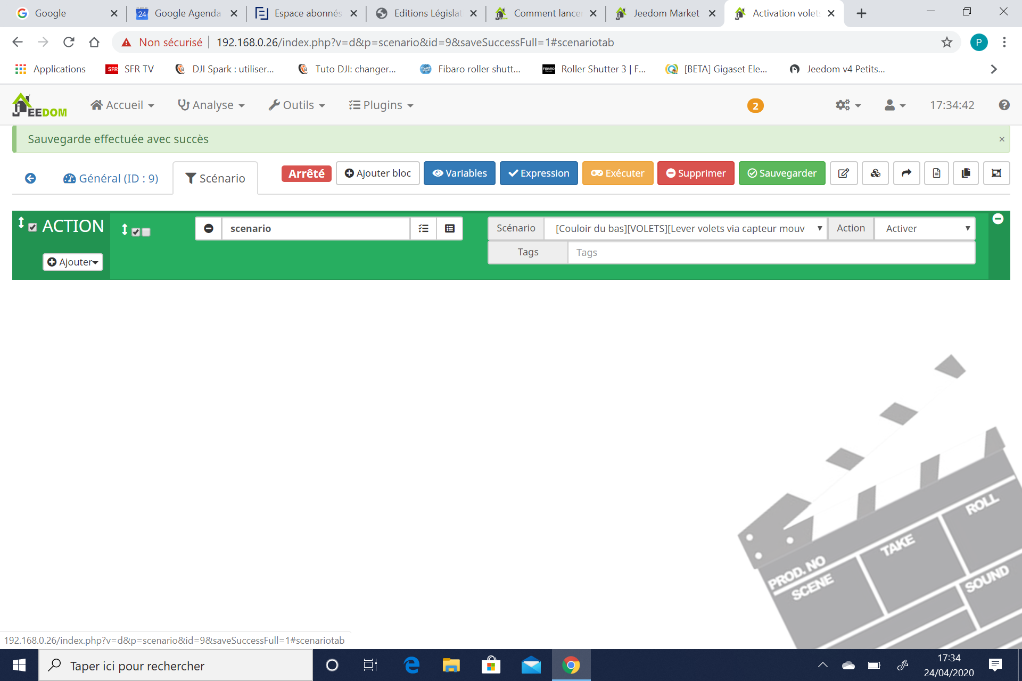Toggle the ACTION block enable checkbox

click(x=33, y=227)
